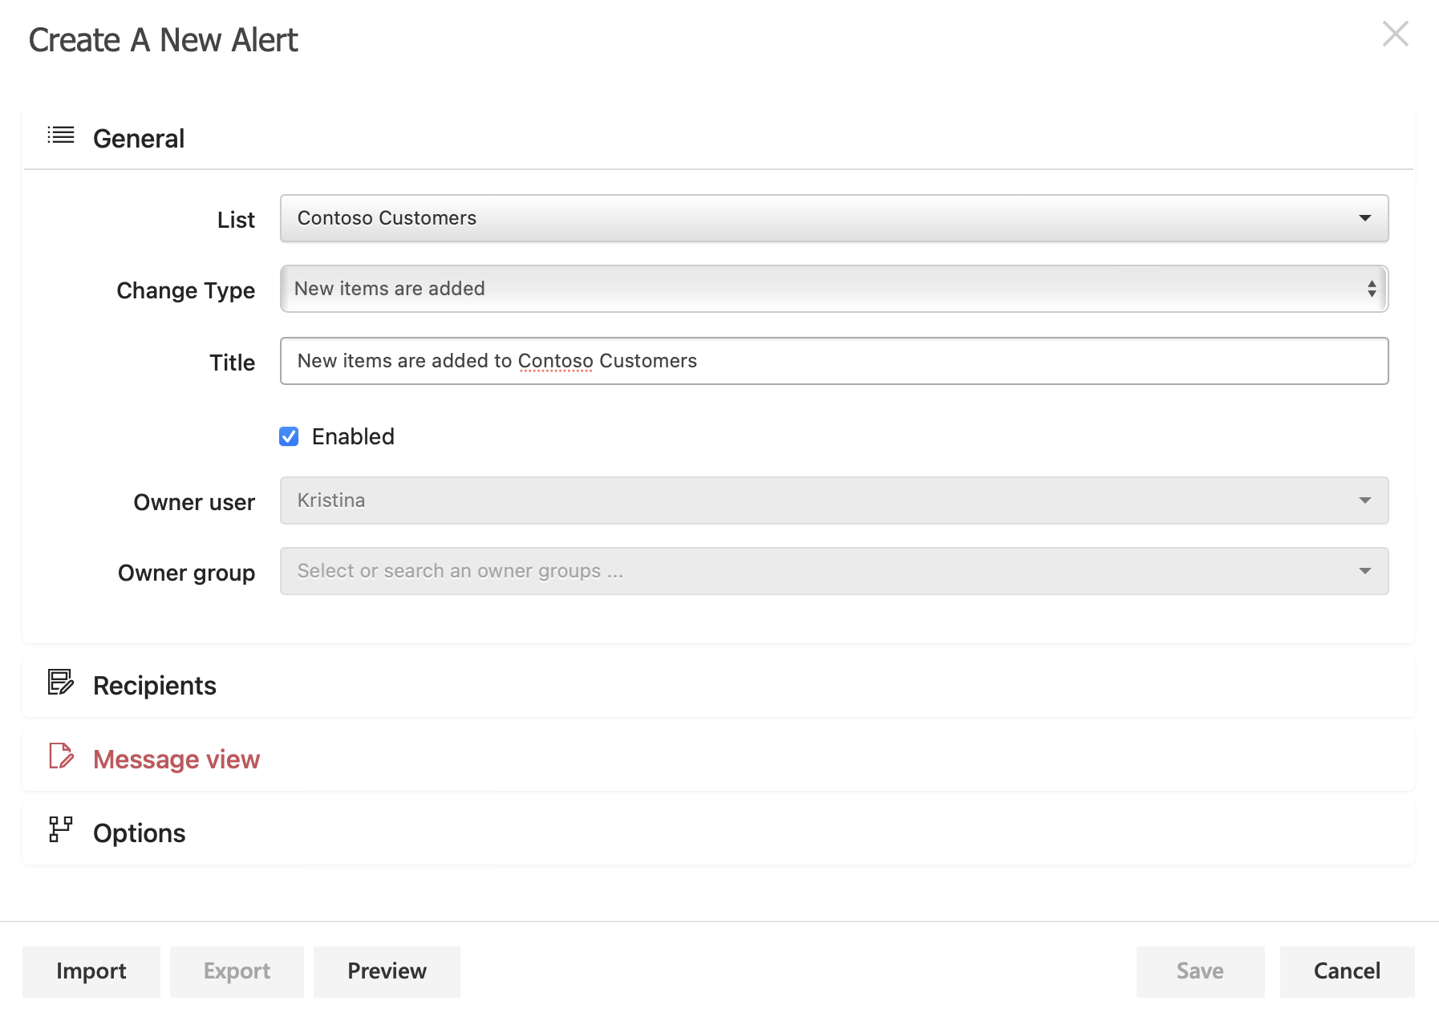Open the Options section
The width and height of the screenshot is (1439, 1017).
pyautogui.click(x=139, y=832)
